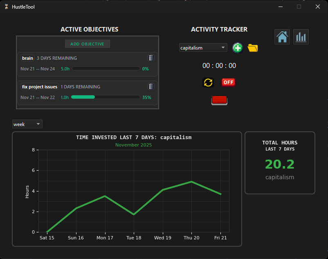Open the yellow folder icon
This screenshot has width=328, height=259.
coord(253,48)
